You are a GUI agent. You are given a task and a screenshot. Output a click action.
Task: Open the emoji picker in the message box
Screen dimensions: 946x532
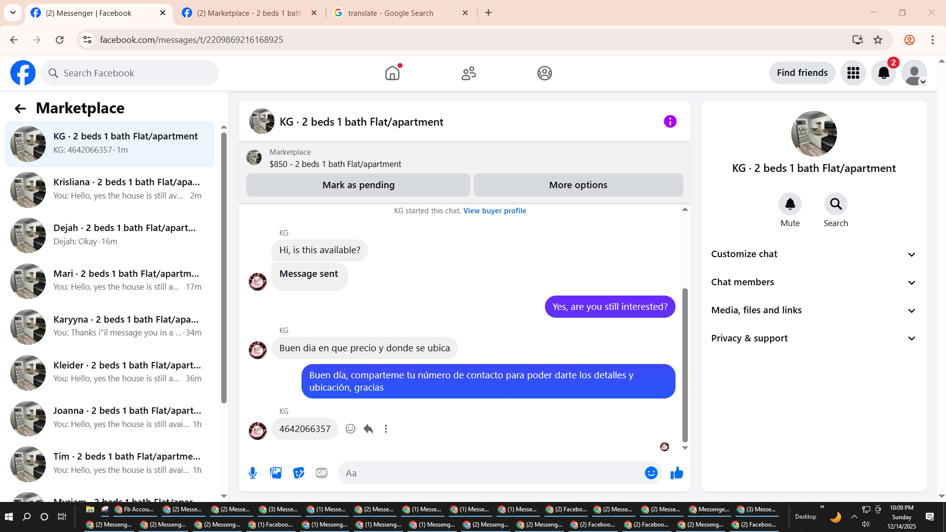651,473
